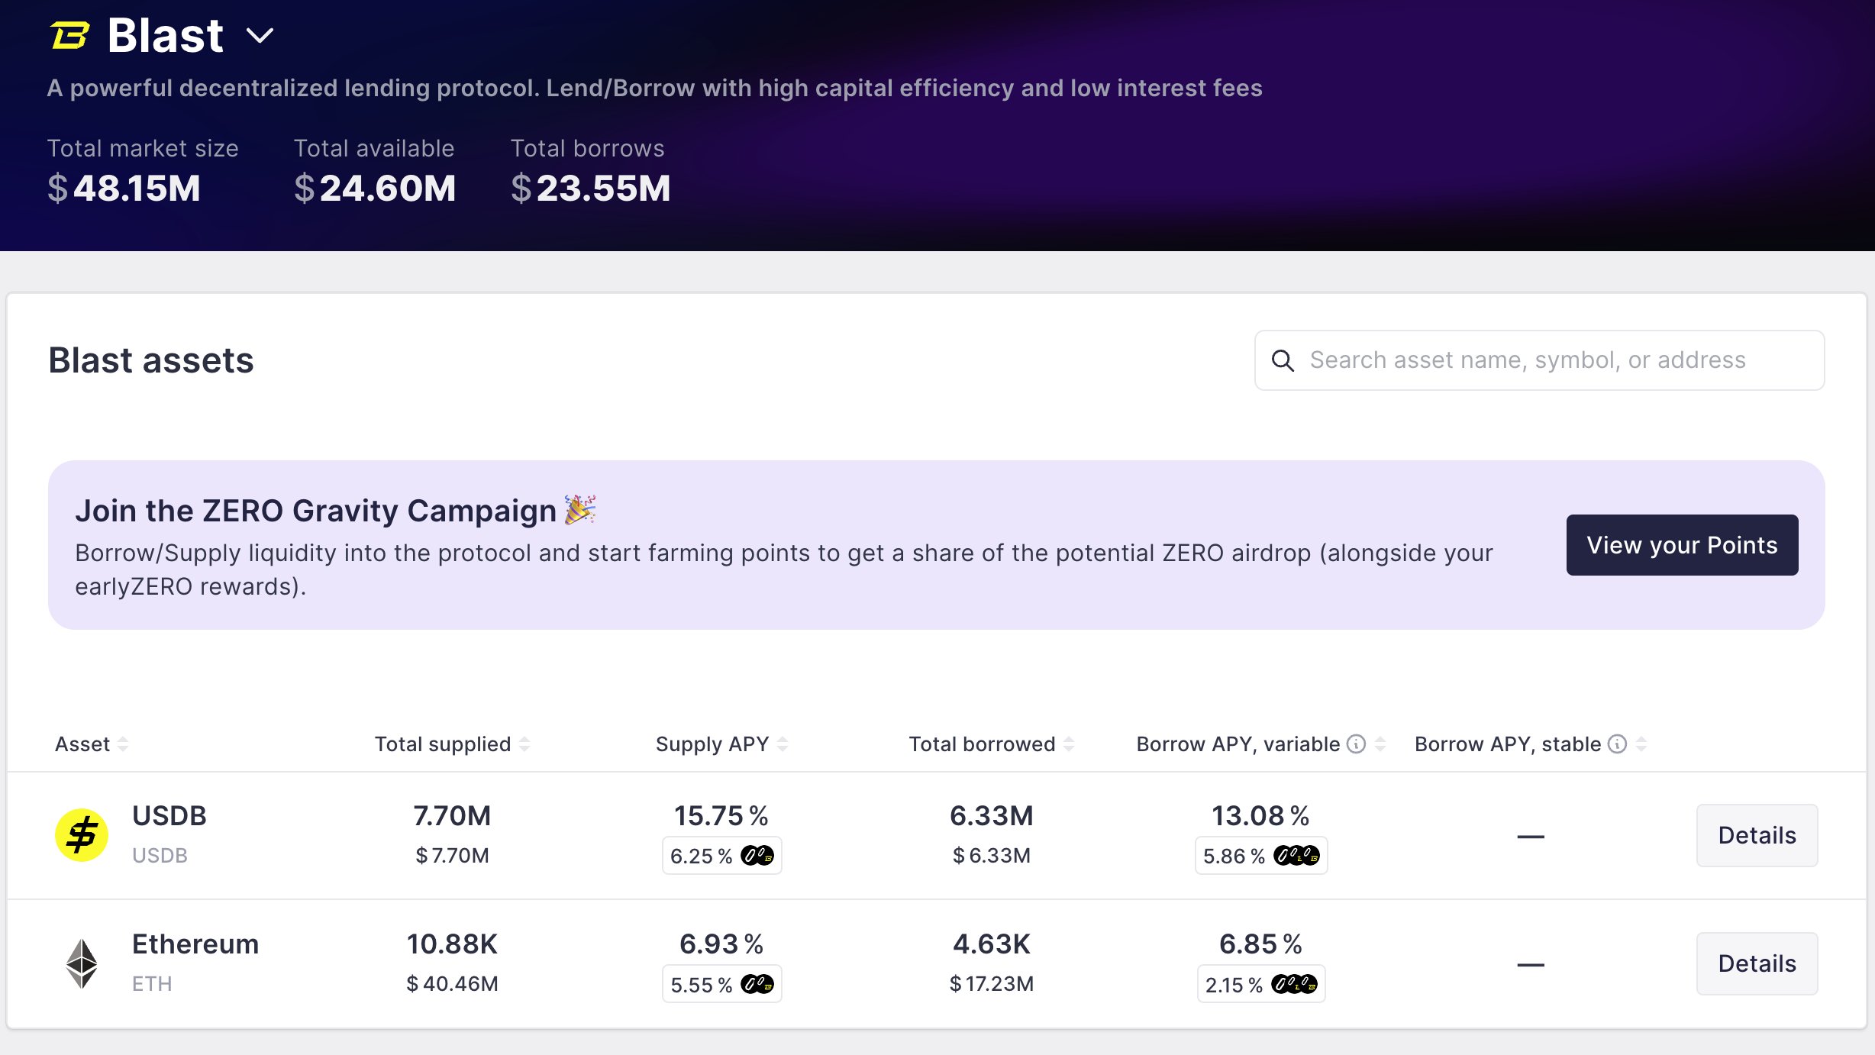The height and width of the screenshot is (1055, 1875).
Task: Click USDB asset name
Action: click(169, 815)
